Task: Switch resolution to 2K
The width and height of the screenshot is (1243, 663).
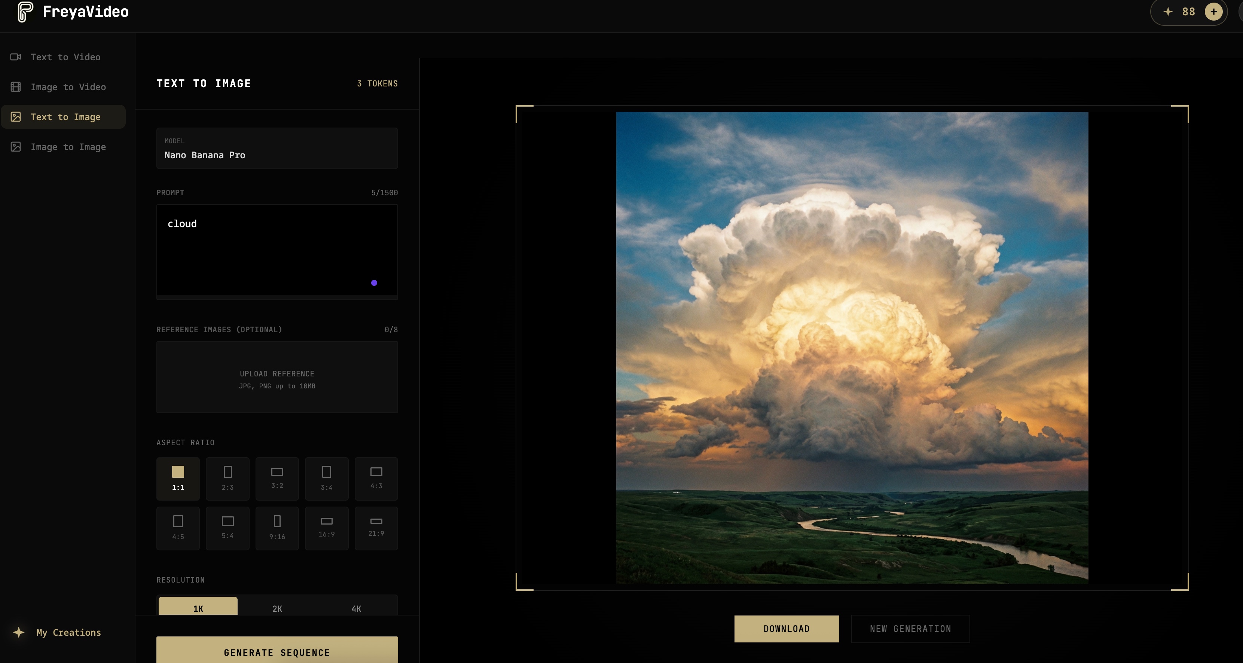Action: [x=277, y=608]
